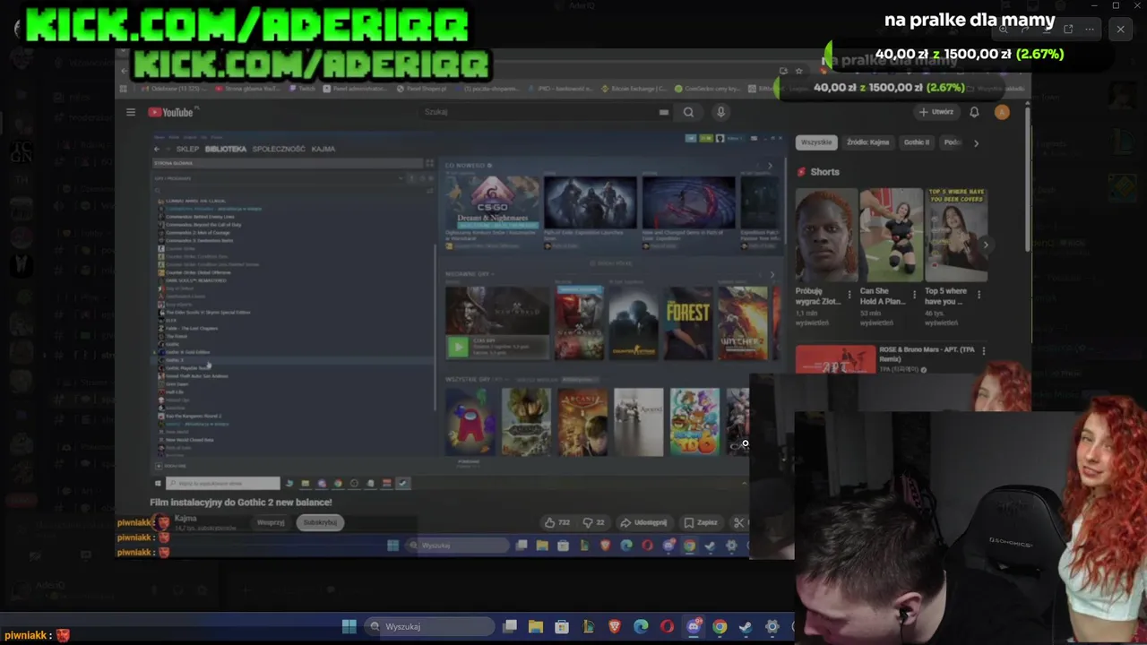Save video with the Zapisz button
This screenshot has width=1147, height=645.
(x=701, y=522)
